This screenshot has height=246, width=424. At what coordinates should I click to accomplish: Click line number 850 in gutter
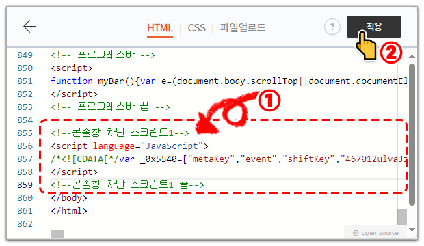point(25,68)
